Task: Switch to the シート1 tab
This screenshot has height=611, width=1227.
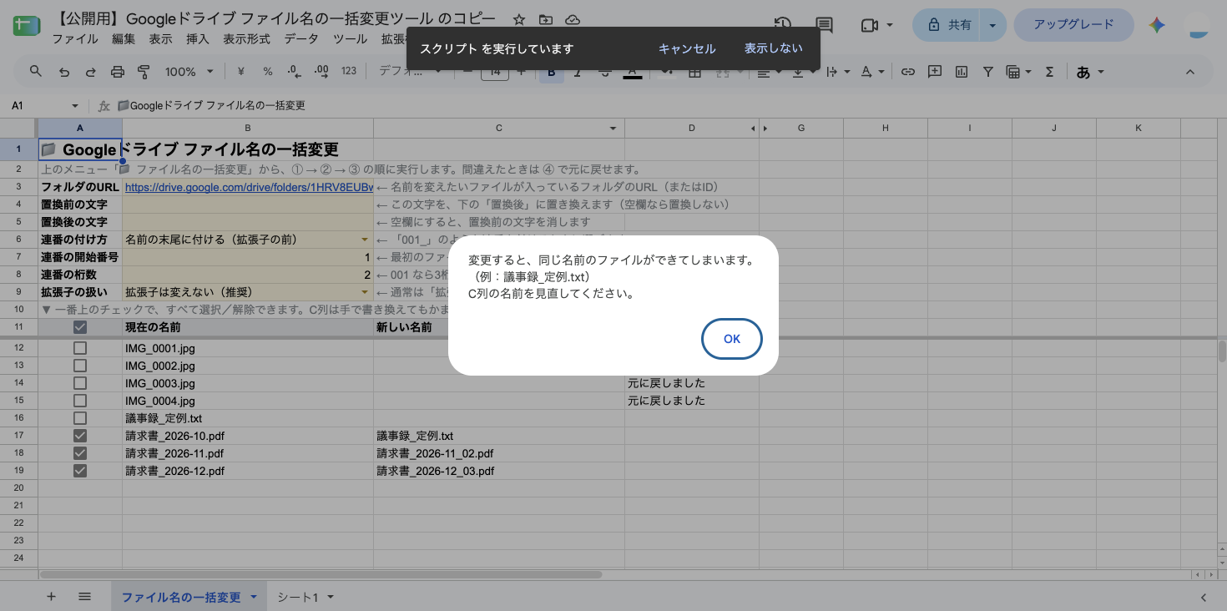Action: [x=298, y=597]
